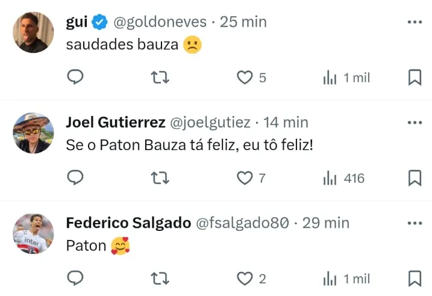Open more options for gui's tweet
Image resolution: width=432 pixels, height=296 pixels.
tap(415, 22)
